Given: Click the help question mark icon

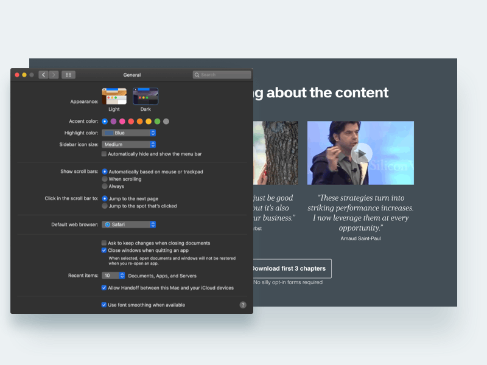Looking at the screenshot, I should tap(242, 305).
